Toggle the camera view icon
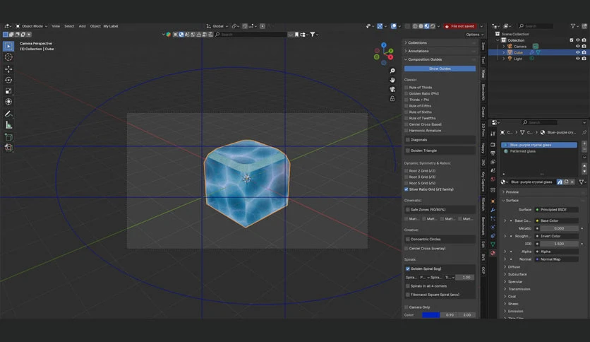 (392, 89)
